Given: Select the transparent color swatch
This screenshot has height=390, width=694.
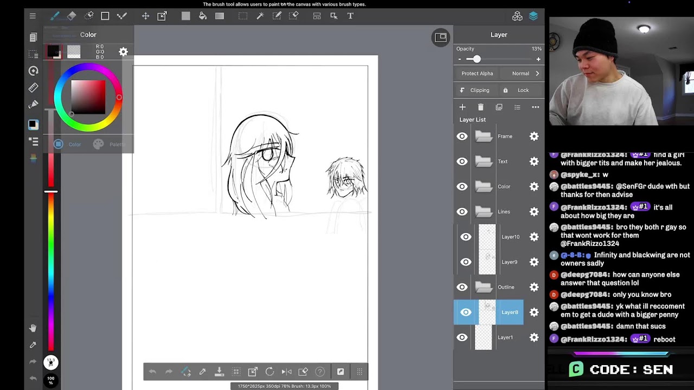Looking at the screenshot, I should click(74, 52).
